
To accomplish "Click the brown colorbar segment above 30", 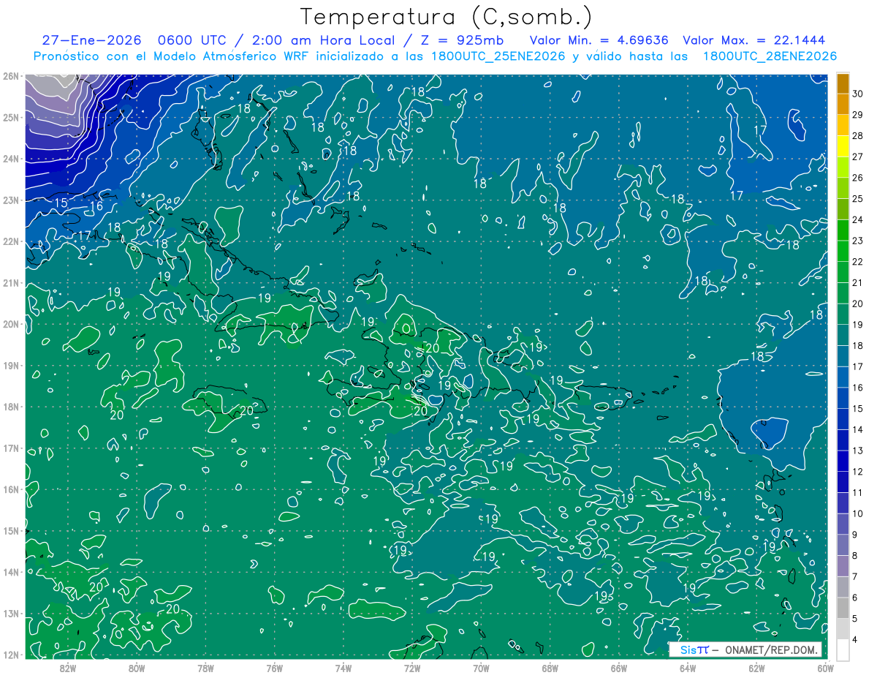I will pyautogui.click(x=843, y=83).
